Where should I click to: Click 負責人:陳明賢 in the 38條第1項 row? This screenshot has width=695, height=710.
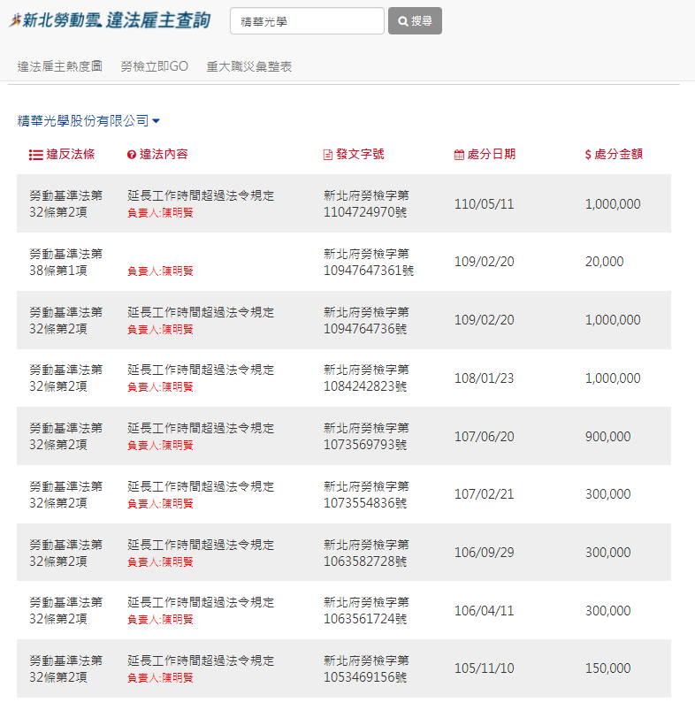[x=160, y=271]
